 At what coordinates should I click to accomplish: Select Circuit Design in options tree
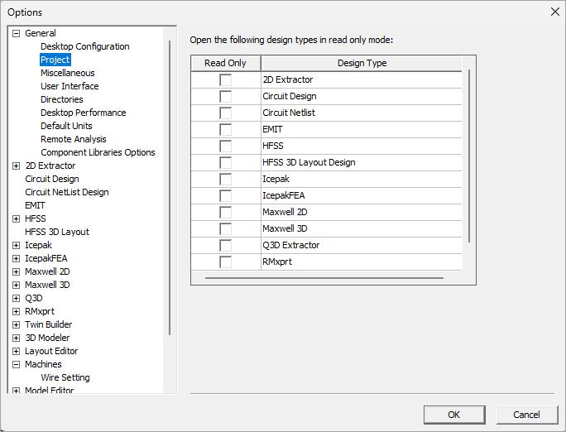pos(52,179)
